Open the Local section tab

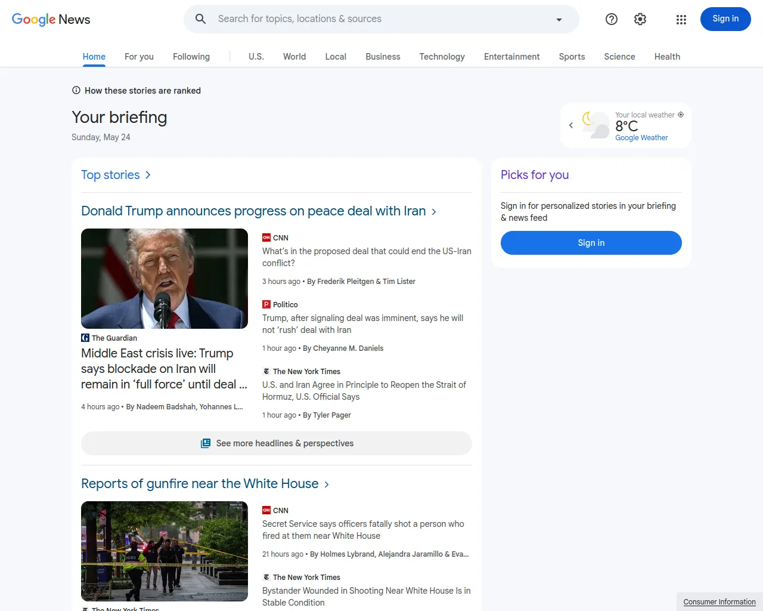pyautogui.click(x=336, y=57)
